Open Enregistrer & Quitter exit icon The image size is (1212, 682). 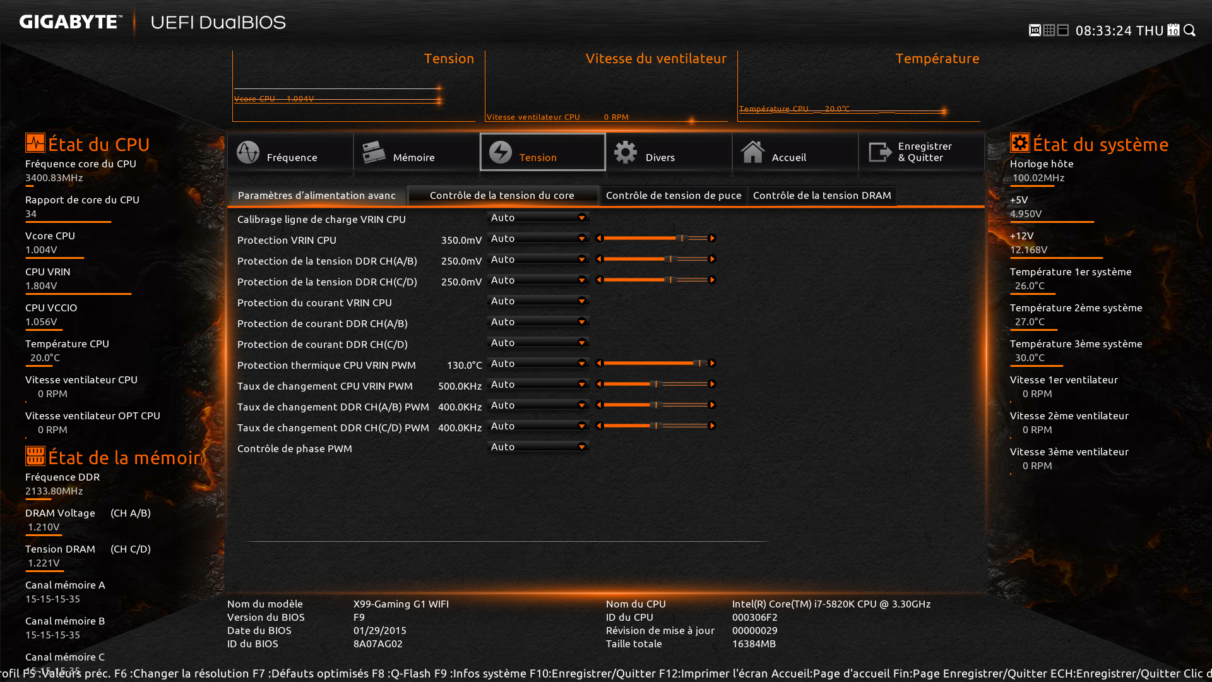tap(880, 152)
